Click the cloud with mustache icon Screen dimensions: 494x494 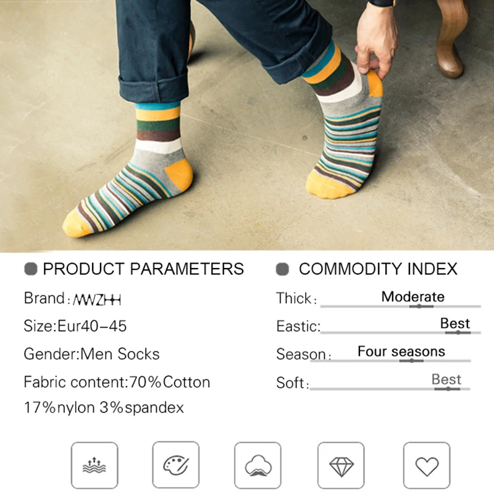point(257,465)
